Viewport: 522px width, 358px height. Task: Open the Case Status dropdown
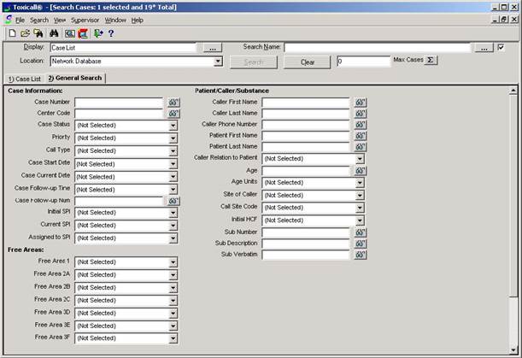(x=173, y=126)
